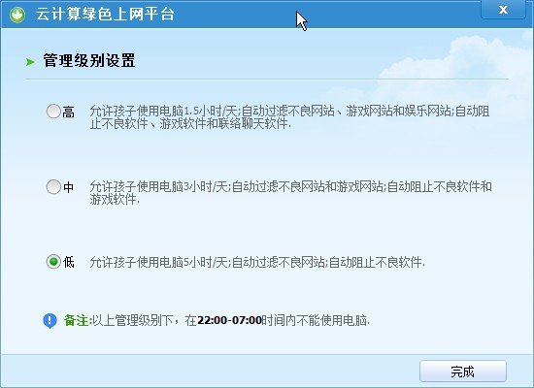This screenshot has height=388, width=534.
Task: Click the blue exclamation info icon
Action: (x=50, y=321)
